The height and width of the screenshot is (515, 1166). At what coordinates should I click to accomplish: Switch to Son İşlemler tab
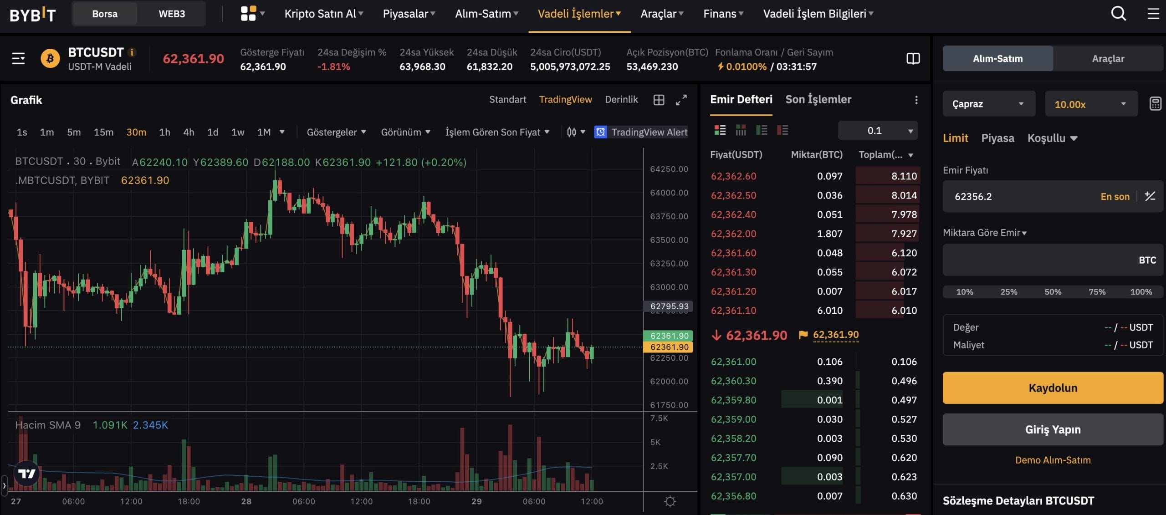(818, 100)
